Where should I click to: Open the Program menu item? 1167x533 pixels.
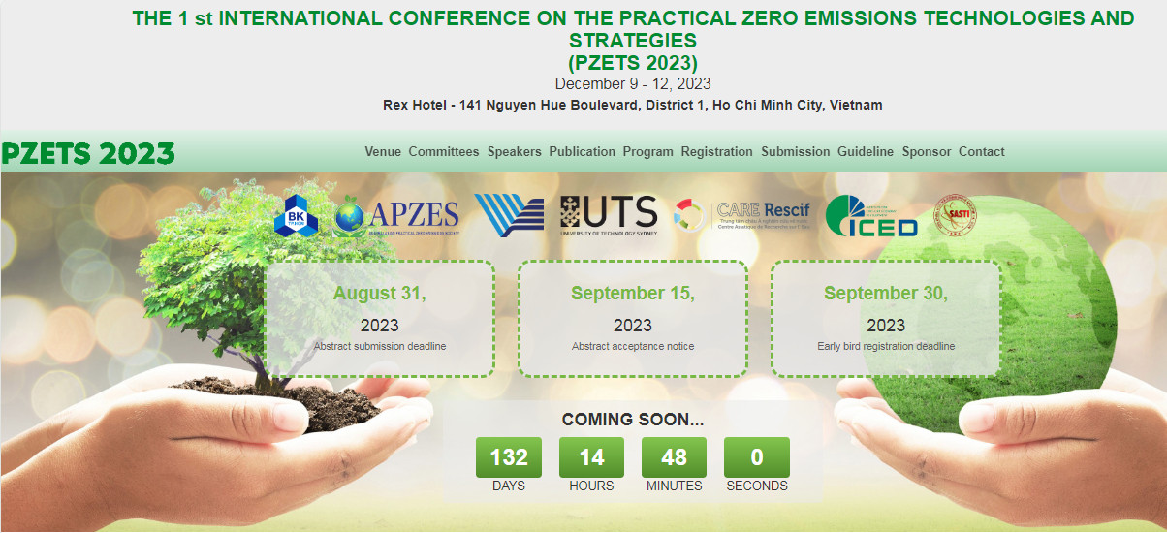point(647,152)
